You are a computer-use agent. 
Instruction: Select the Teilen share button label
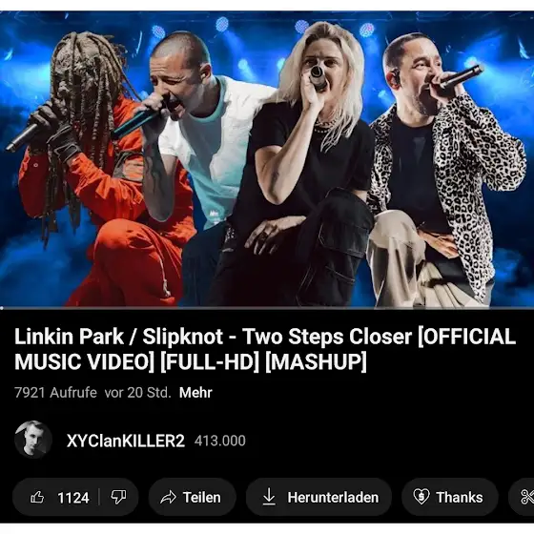(x=201, y=497)
